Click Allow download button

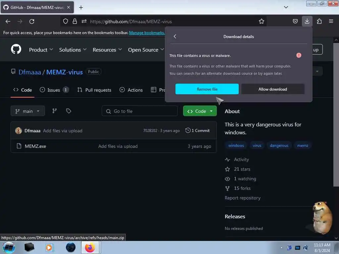click(273, 89)
